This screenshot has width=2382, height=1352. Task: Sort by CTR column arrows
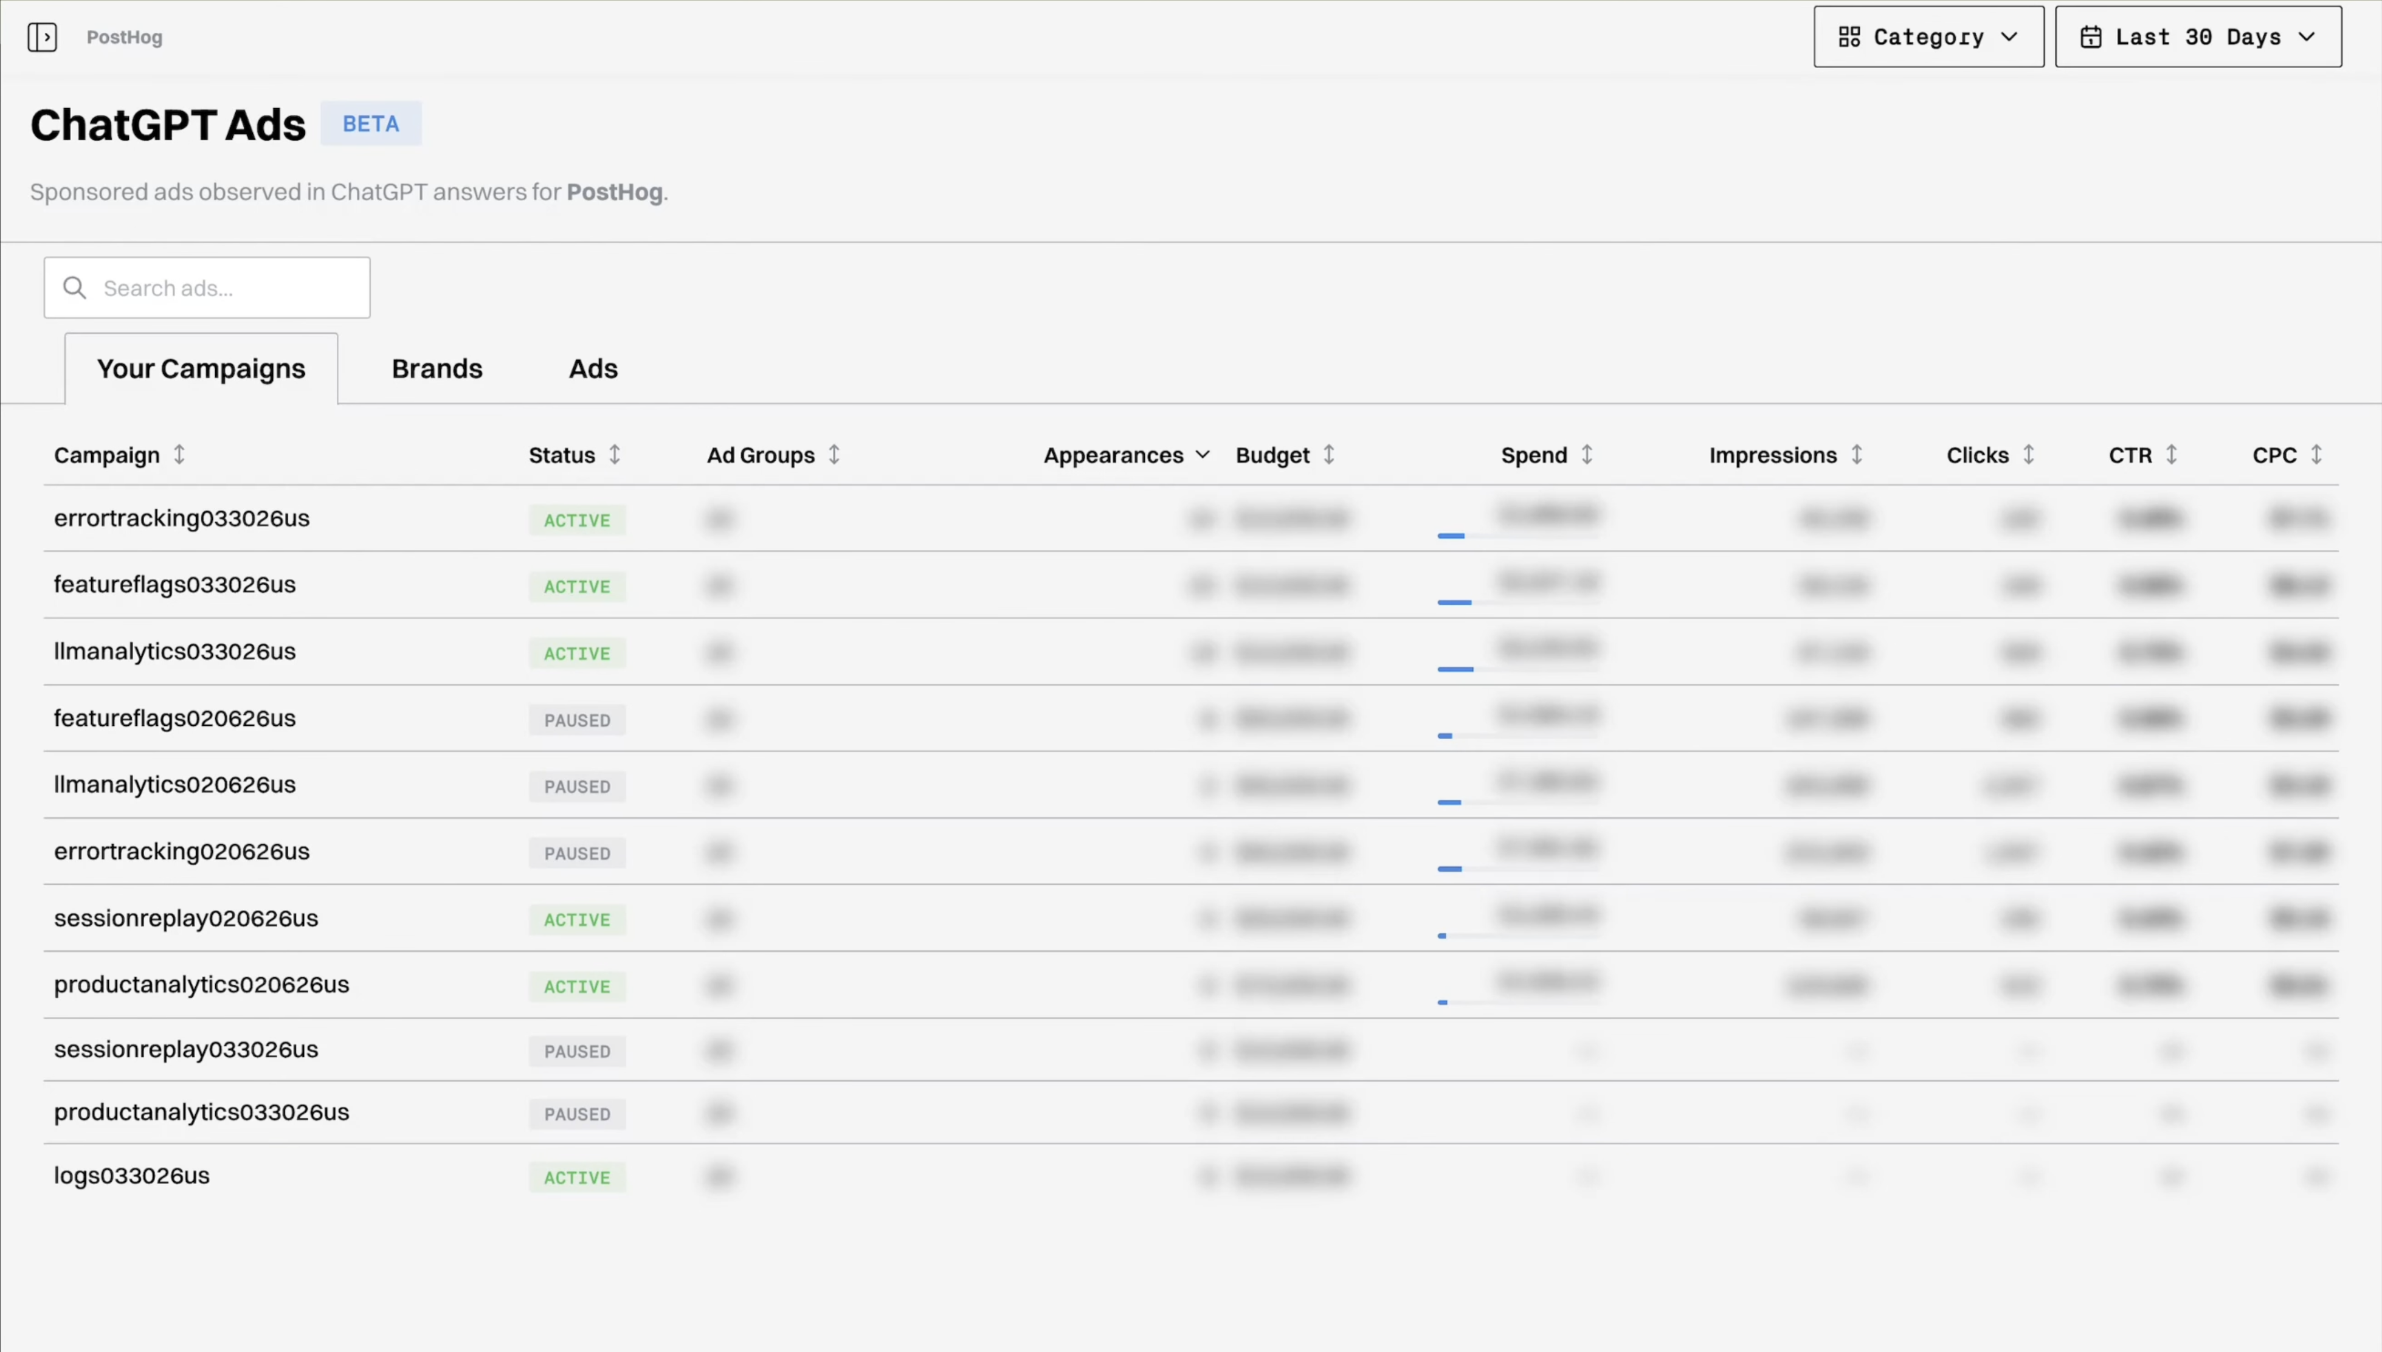[x=2171, y=454]
